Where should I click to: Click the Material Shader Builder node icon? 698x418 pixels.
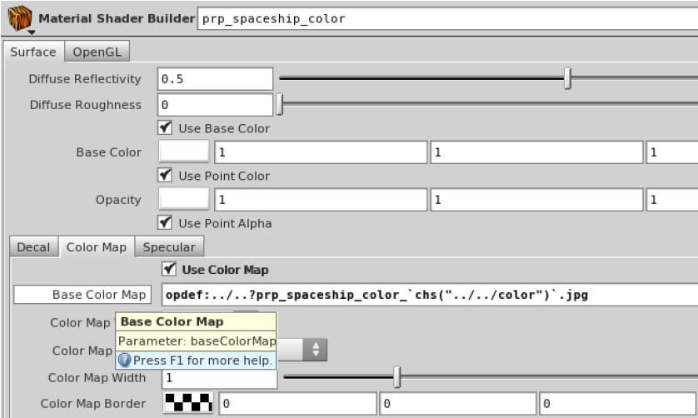click(x=16, y=18)
